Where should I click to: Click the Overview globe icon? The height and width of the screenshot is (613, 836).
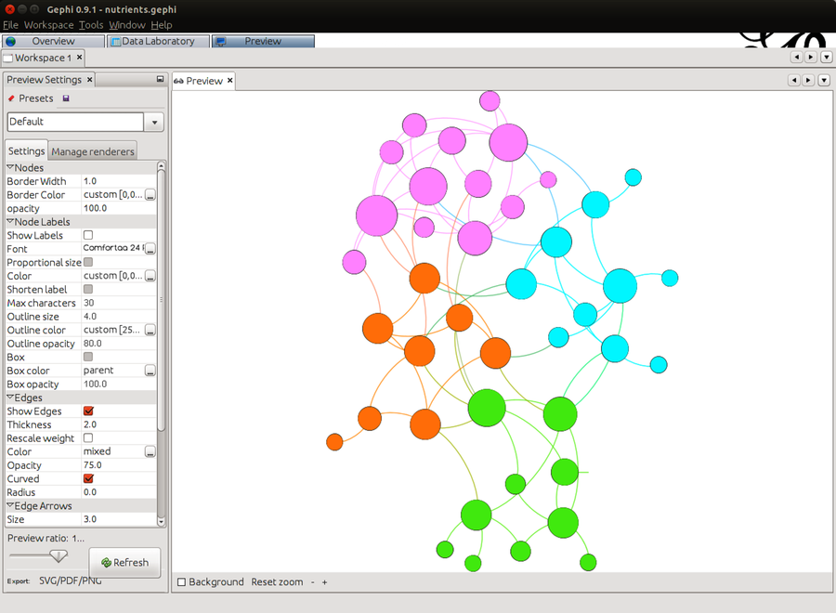click(x=10, y=41)
